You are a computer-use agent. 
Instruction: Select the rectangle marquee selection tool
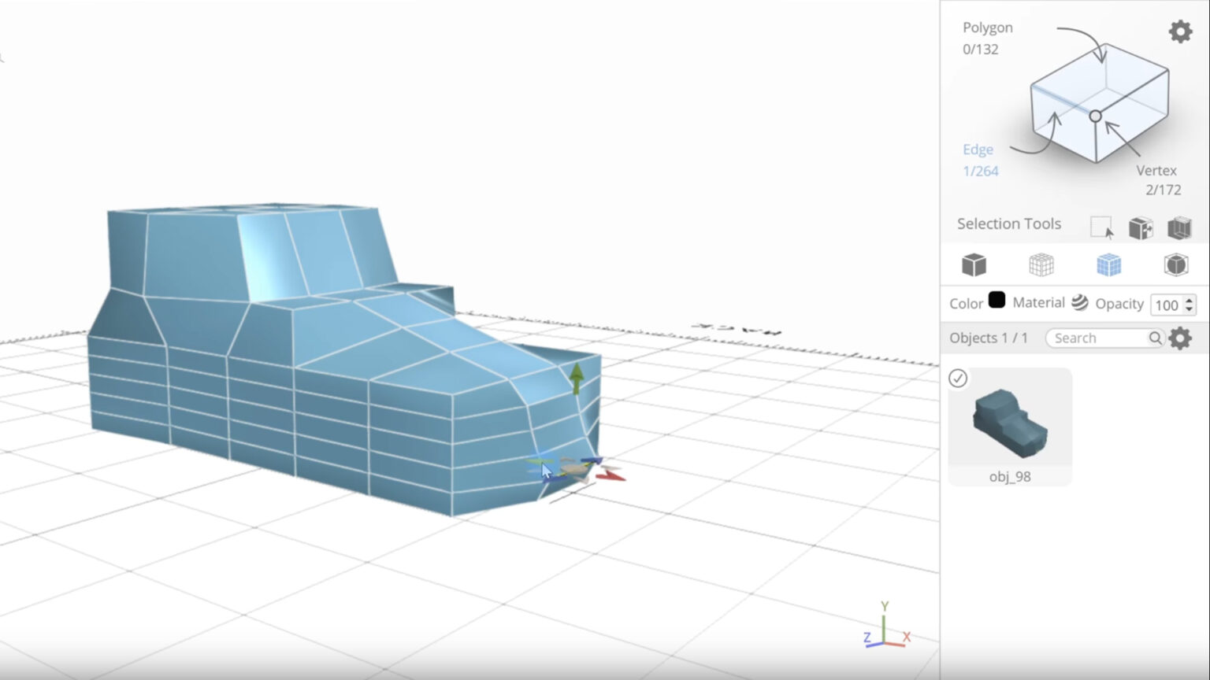coord(1101,227)
